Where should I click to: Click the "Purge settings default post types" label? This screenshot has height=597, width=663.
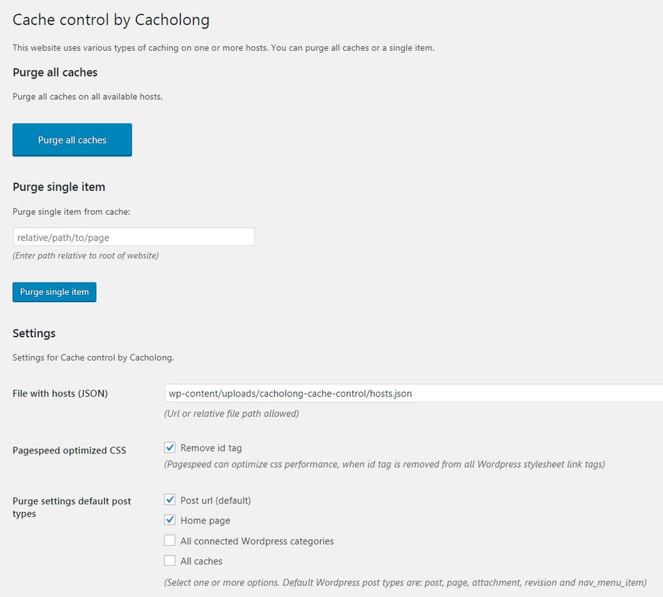[71, 507]
